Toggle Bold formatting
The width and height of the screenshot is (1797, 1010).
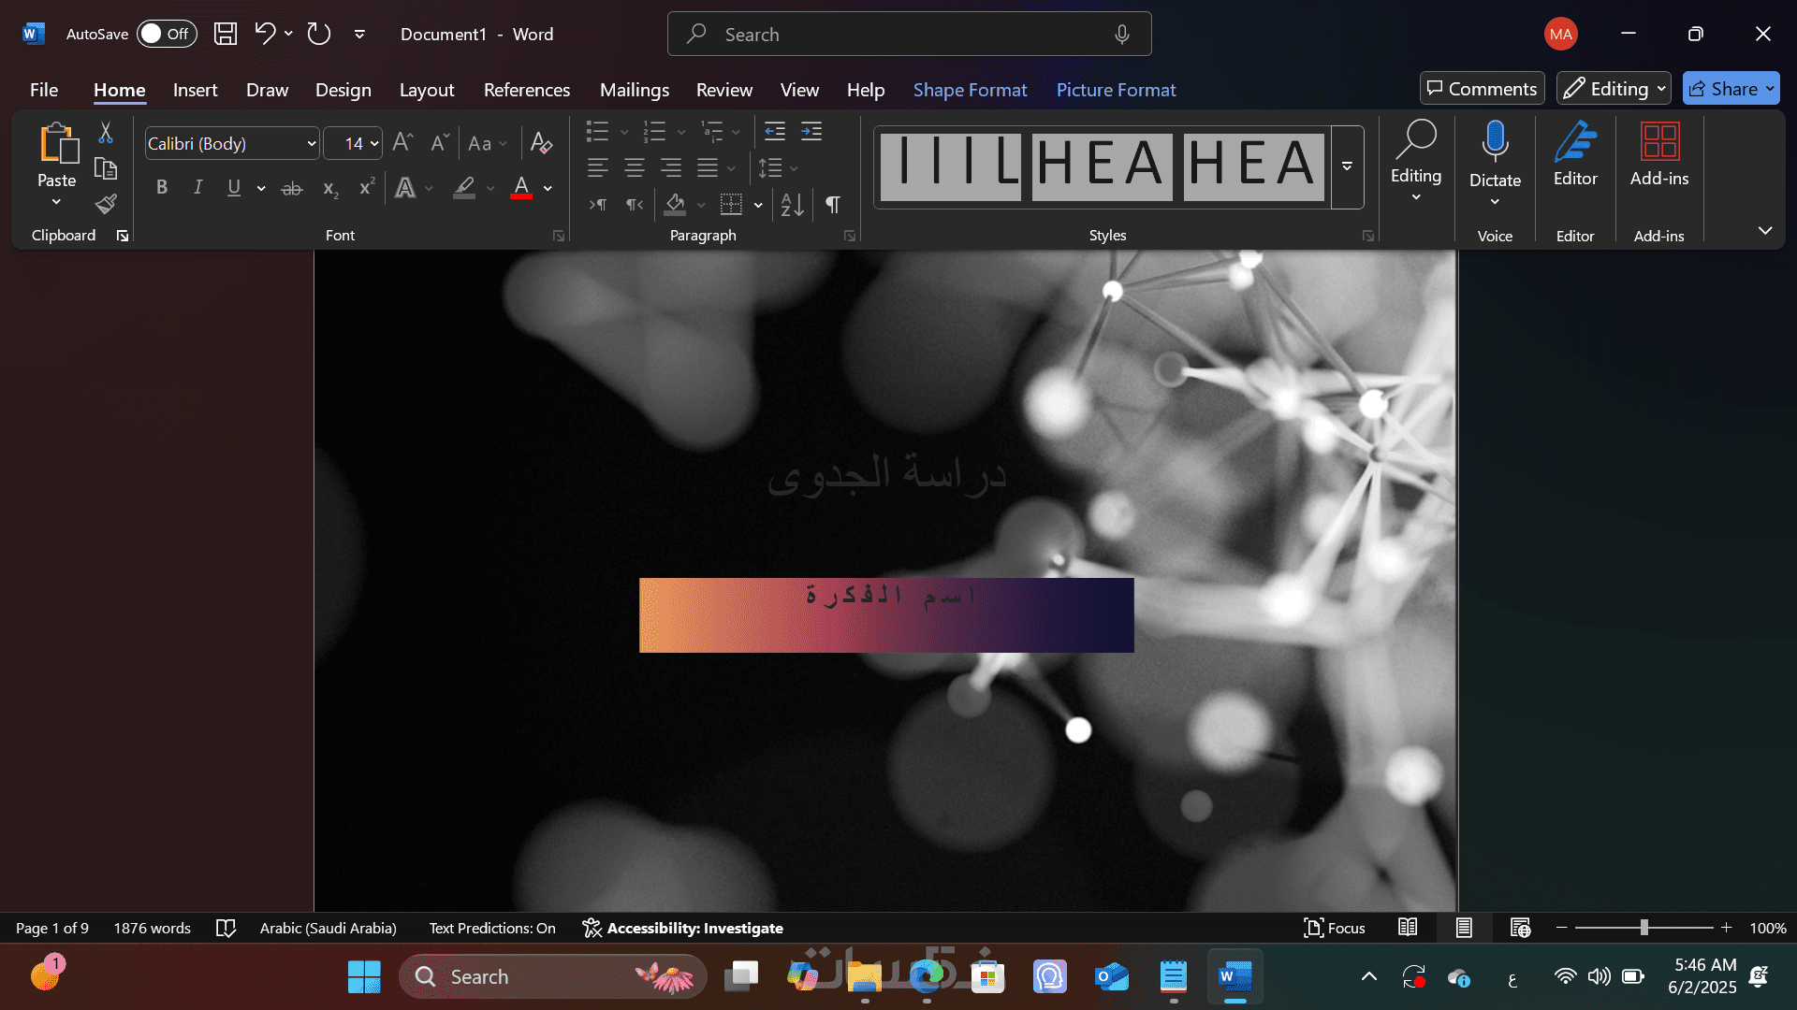click(x=162, y=188)
